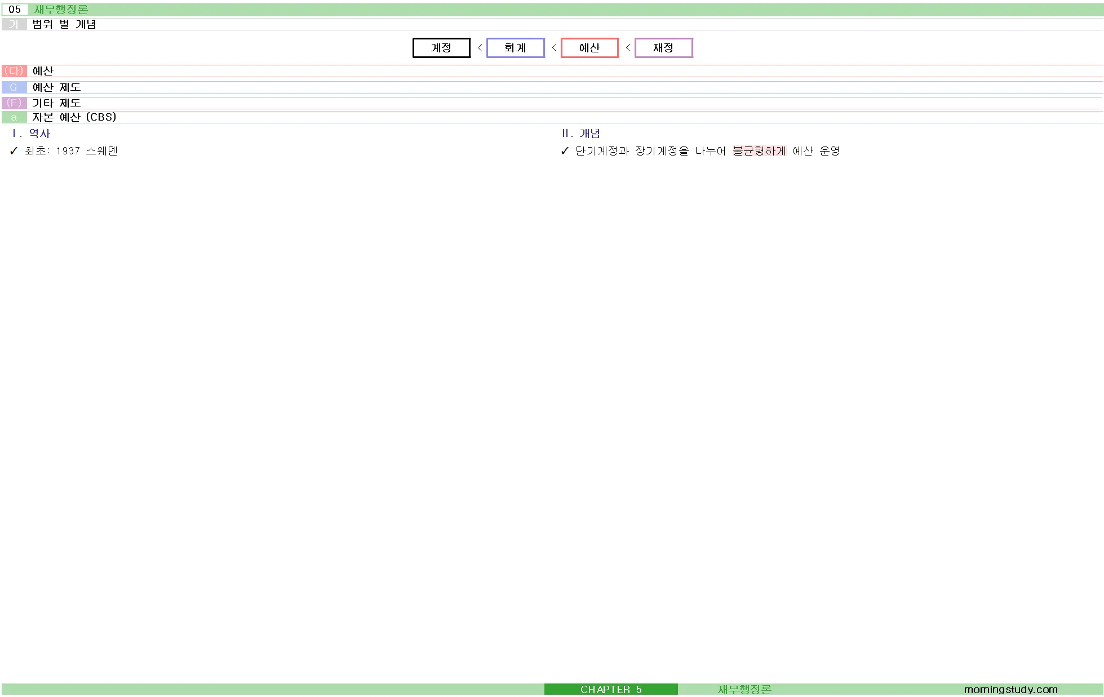Click the less-than sign between 회계 and 예산
The width and height of the screenshot is (1104, 697).
click(554, 48)
